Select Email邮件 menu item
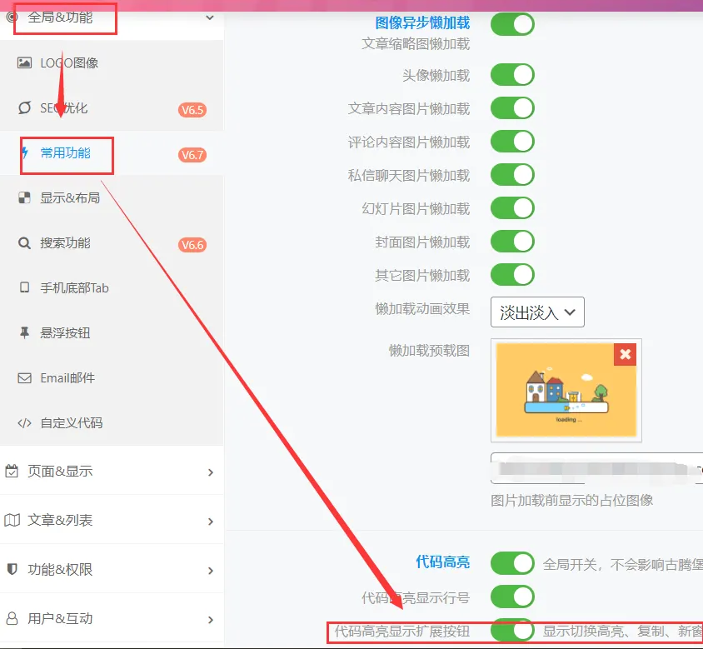Viewport: 703px width, 649px height. [112, 378]
